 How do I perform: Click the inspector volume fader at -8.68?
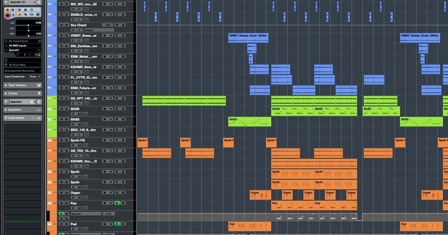tap(28, 26)
